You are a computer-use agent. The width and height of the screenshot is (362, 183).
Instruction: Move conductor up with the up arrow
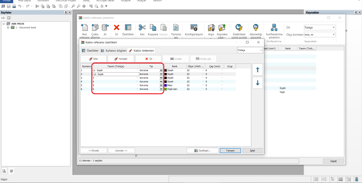[257, 70]
